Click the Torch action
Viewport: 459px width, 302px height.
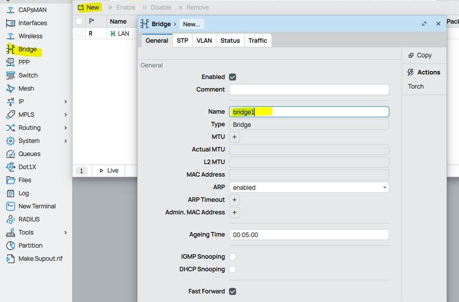coord(416,87)
